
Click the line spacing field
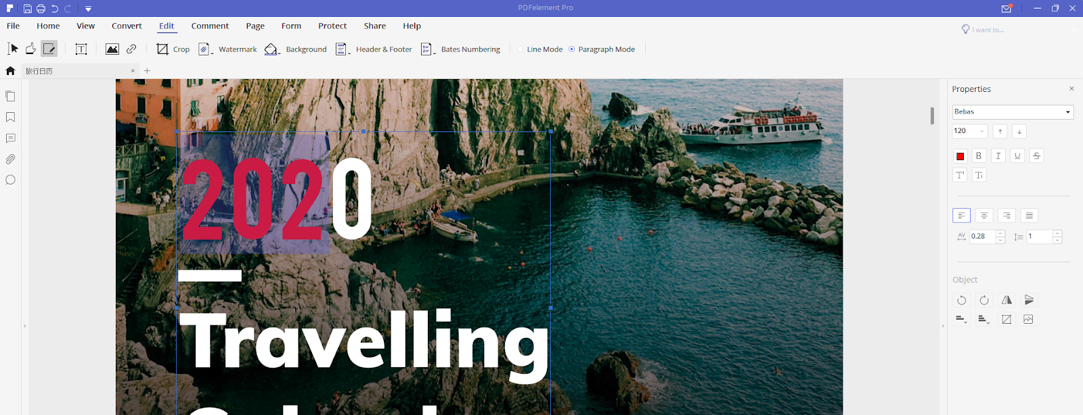point(1039,237)
